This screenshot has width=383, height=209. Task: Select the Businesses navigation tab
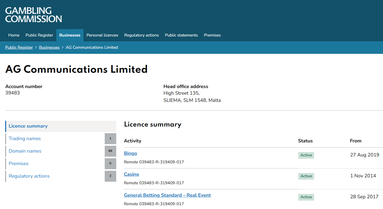click(70, 35)
